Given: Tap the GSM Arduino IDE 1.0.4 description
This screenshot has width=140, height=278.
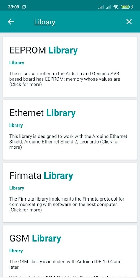Looking at the screenshot, I should [65, 264].
